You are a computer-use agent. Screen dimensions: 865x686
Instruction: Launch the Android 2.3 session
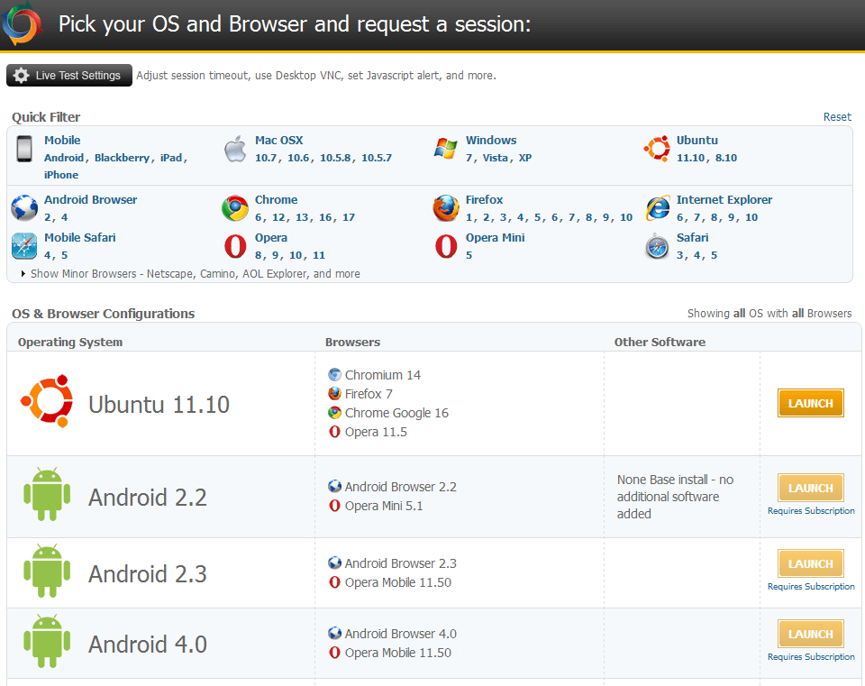(810, 563)
